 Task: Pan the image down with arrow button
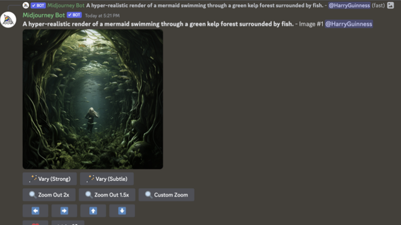122,210
